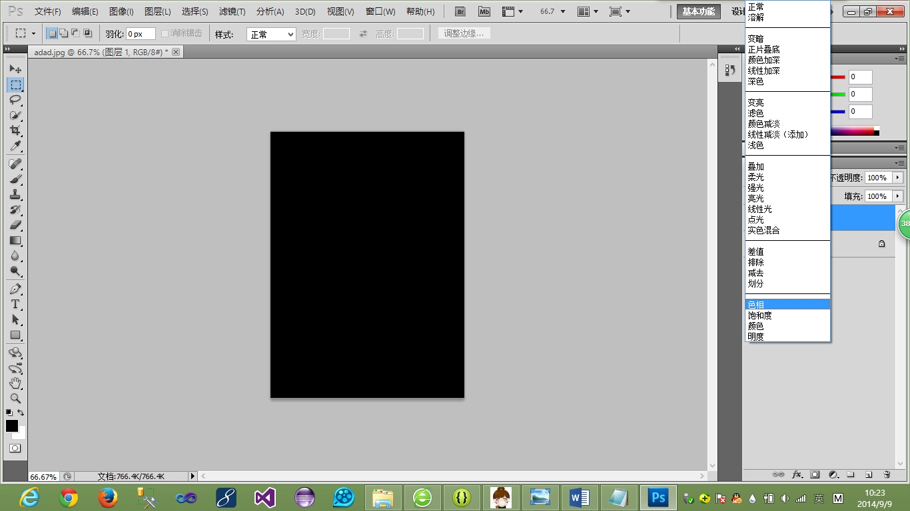Image resolution: width=910 pixels, height=511 pixels.
Task: Click the red channel value field
Action: pos(860,77)
